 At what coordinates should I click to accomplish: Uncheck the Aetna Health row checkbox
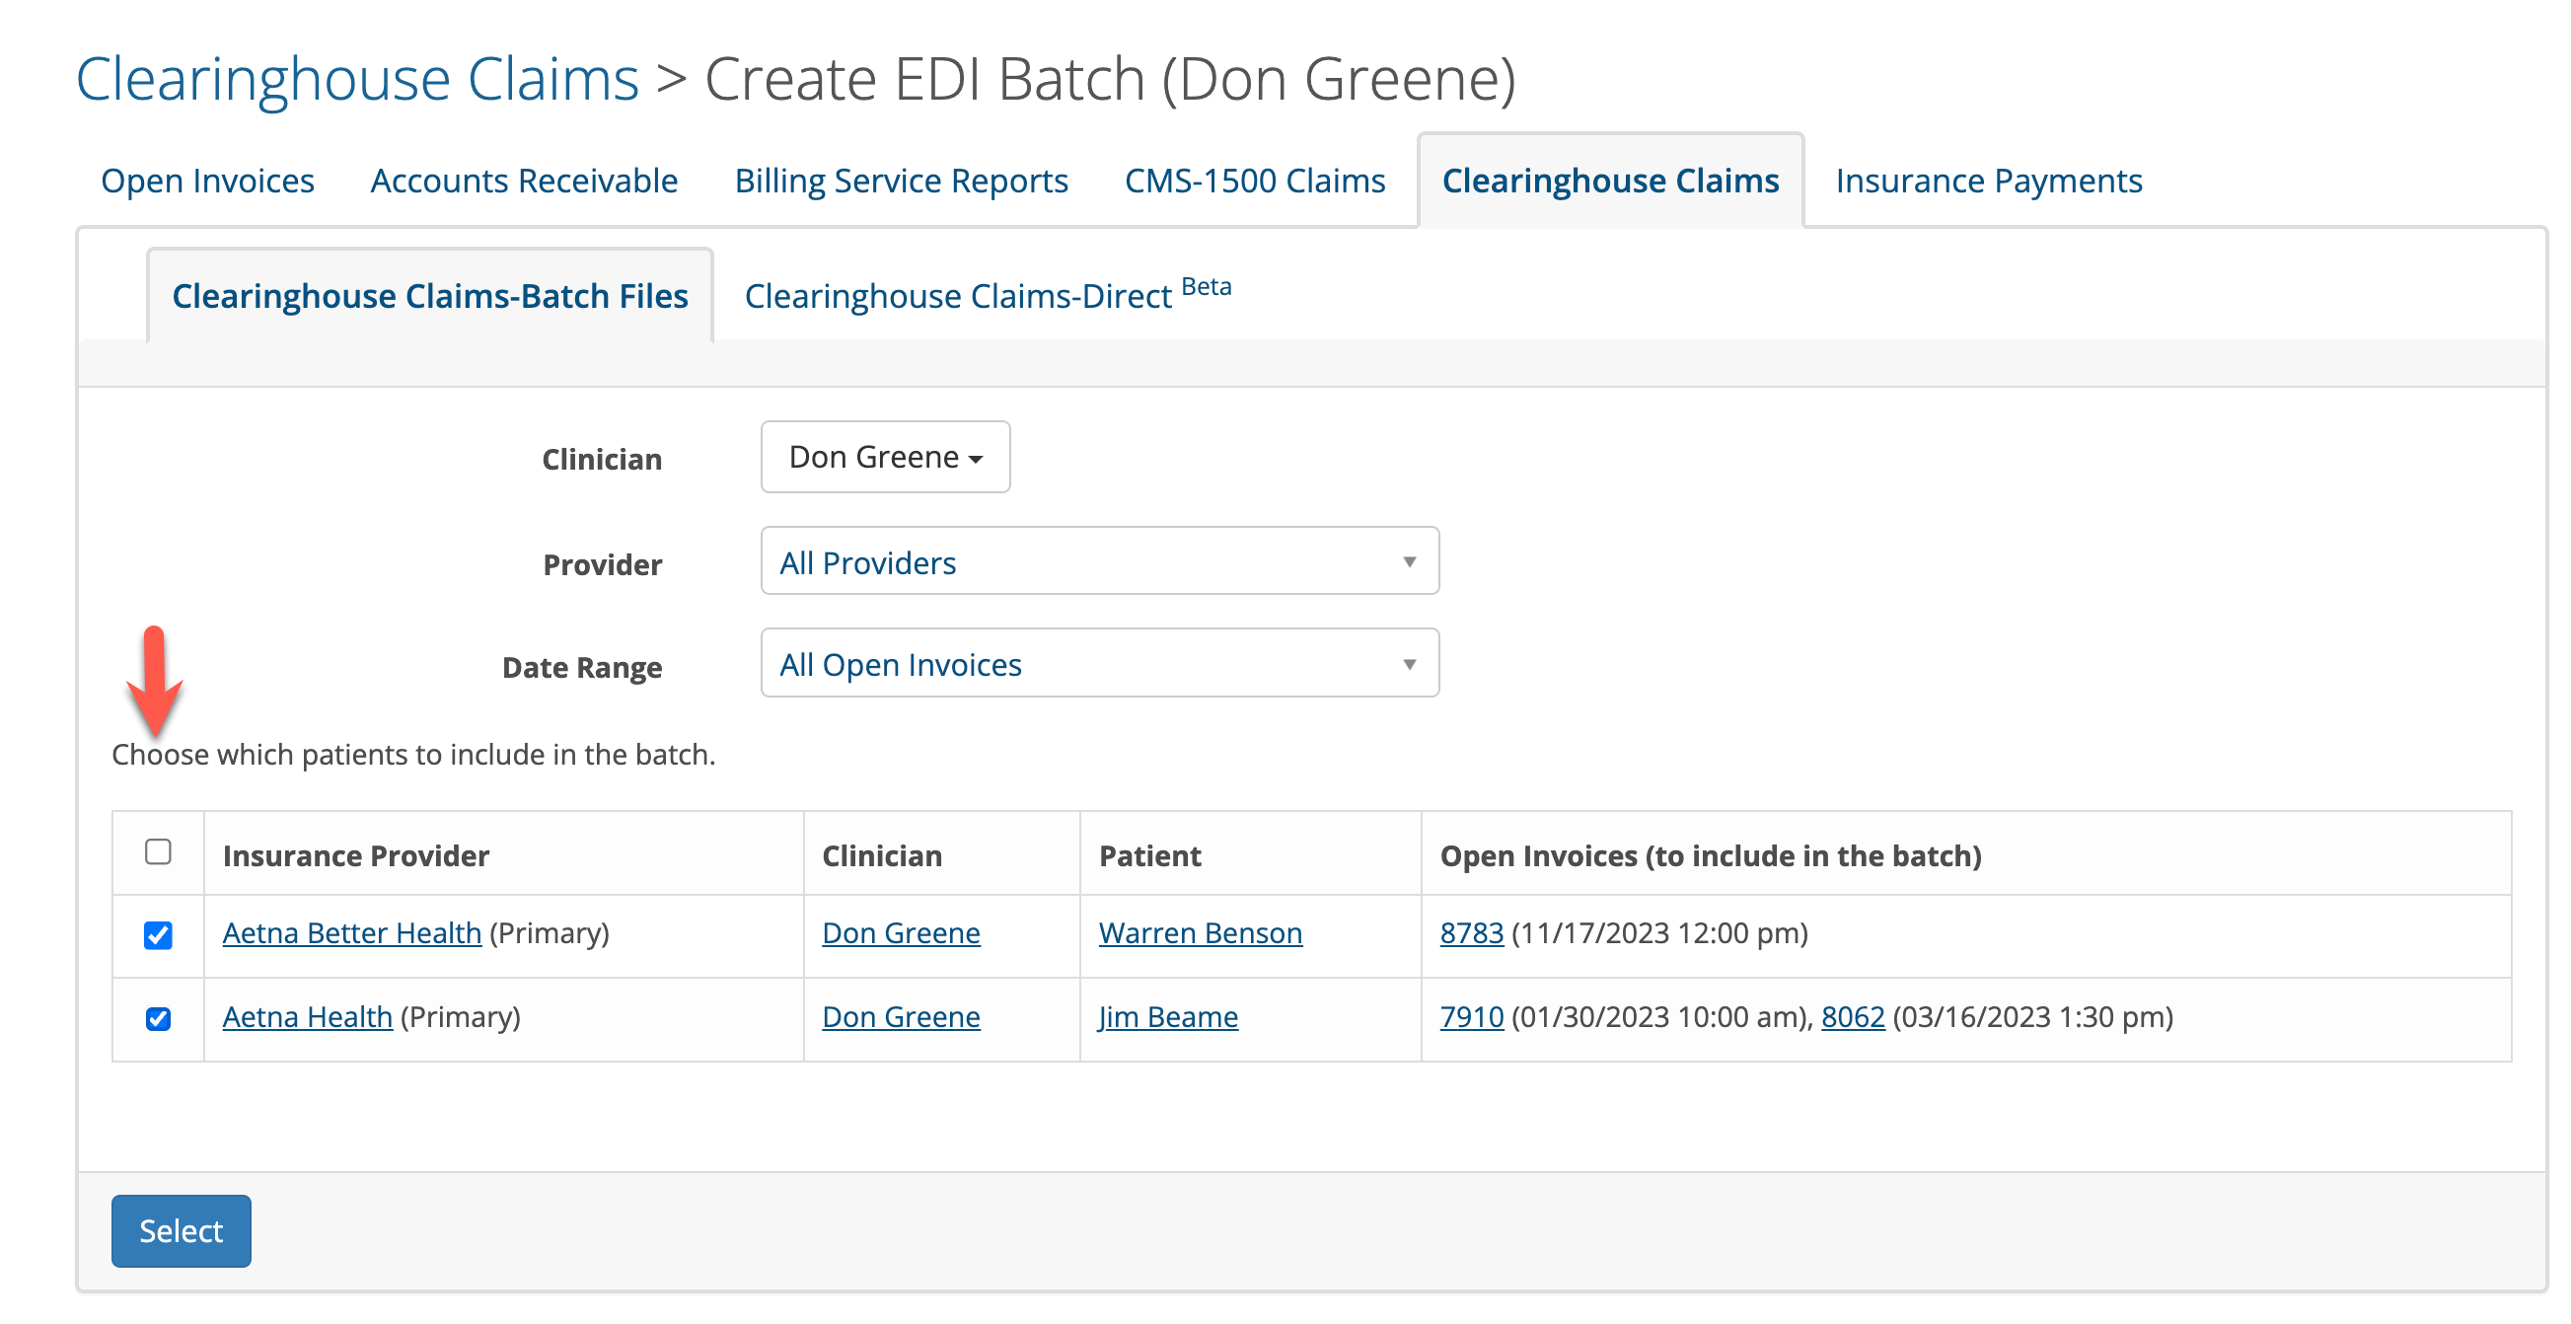(x=158, y=1019)
